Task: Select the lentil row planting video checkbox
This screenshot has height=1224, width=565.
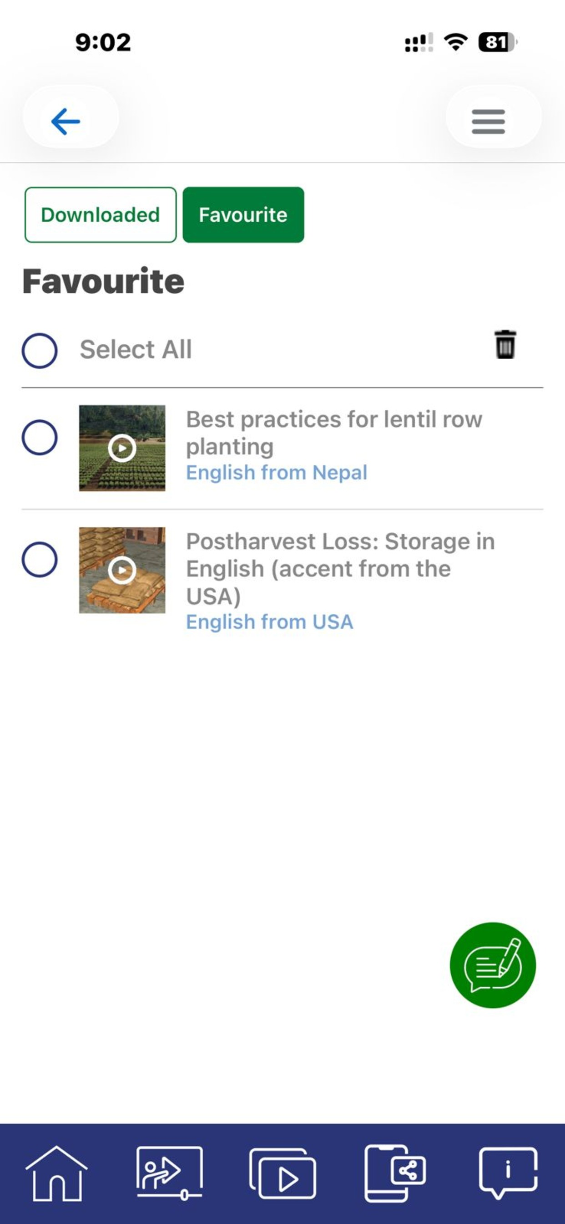Action: (40, 437)
